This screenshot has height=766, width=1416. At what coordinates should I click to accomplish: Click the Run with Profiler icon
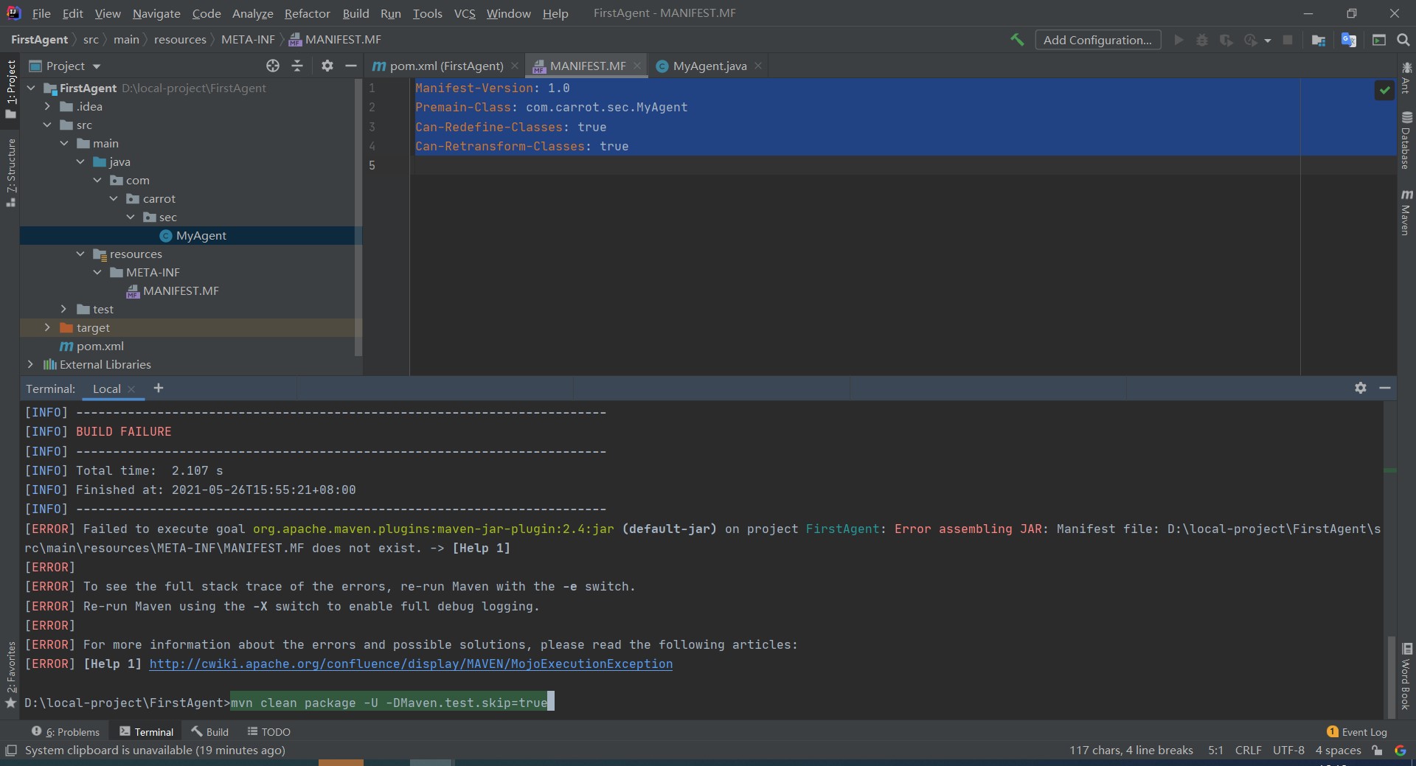[x=1251, y=40]
